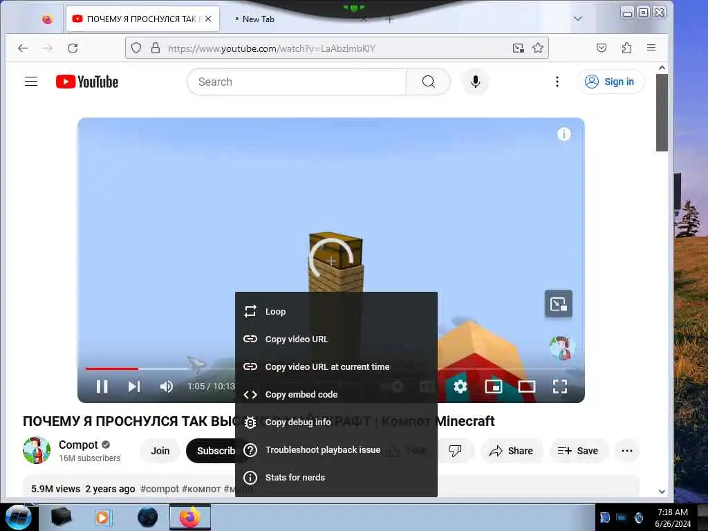Choose Copy video URL at current time
708x531 pixels.
pos(336,366)
